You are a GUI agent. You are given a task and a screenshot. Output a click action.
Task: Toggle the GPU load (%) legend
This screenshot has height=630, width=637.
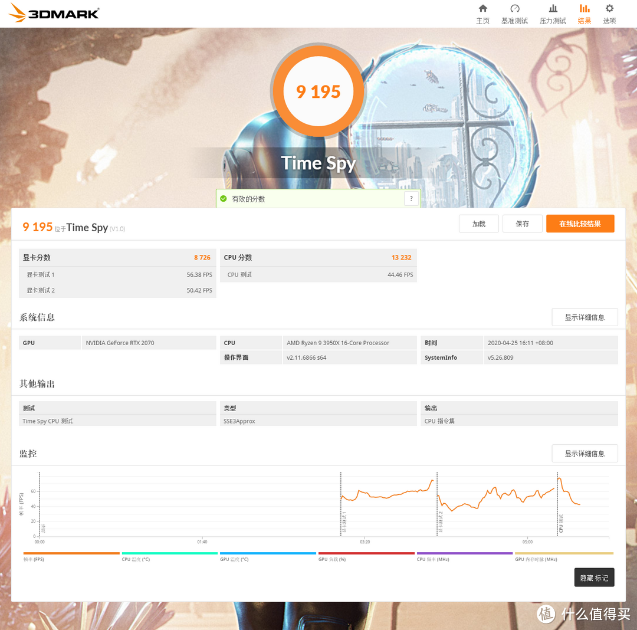click(366, 556)
